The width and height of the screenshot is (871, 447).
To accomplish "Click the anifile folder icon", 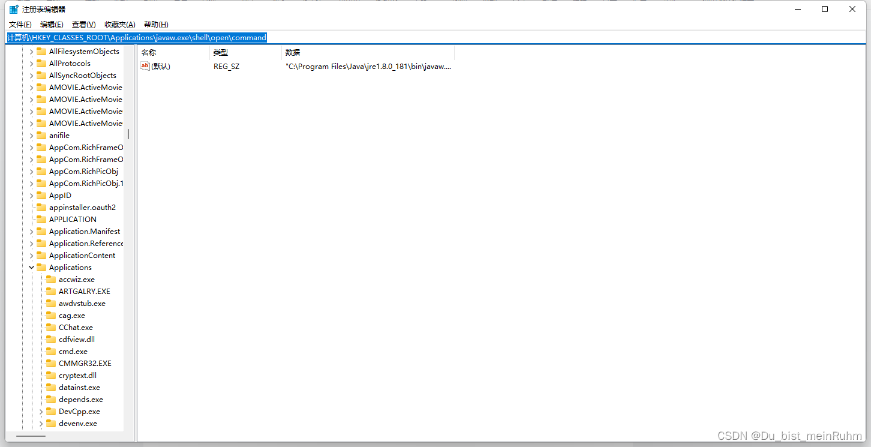I will click(42, 135).
